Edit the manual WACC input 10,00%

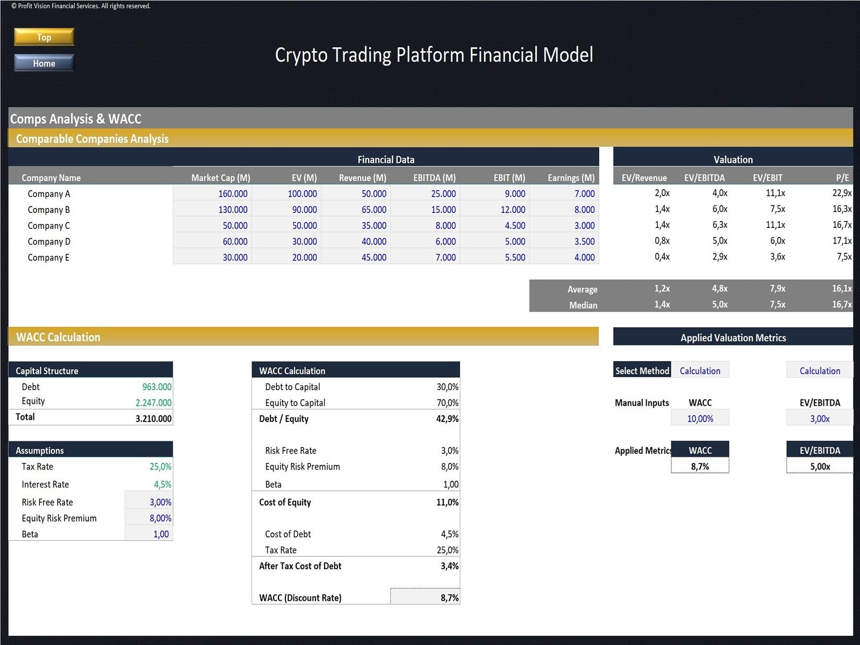coord(700,418)
